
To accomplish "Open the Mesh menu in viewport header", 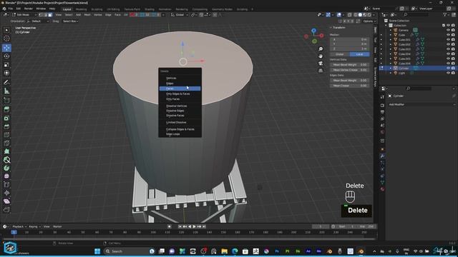I will click(87, 14).
